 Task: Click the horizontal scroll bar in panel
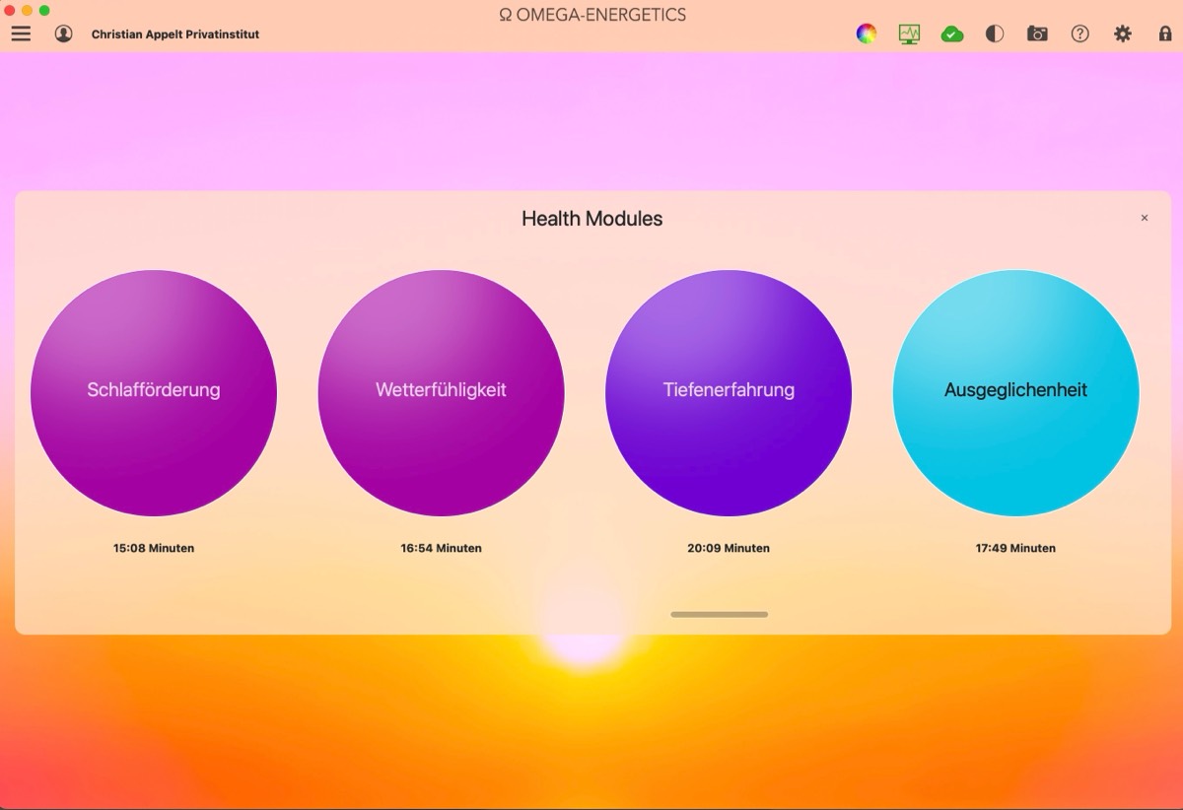(719, 614)
